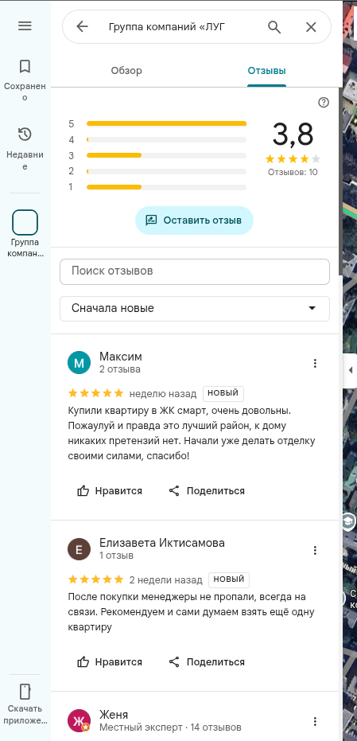357x741 pixels.
Task: Click Местный эксперт · 14 отзывов text
Action: [170, 727]
